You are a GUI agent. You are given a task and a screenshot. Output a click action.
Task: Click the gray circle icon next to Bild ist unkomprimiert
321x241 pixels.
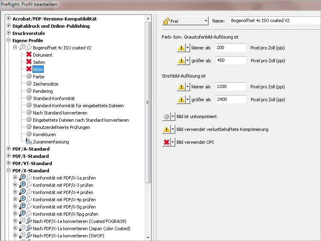[x=167, y=116]
